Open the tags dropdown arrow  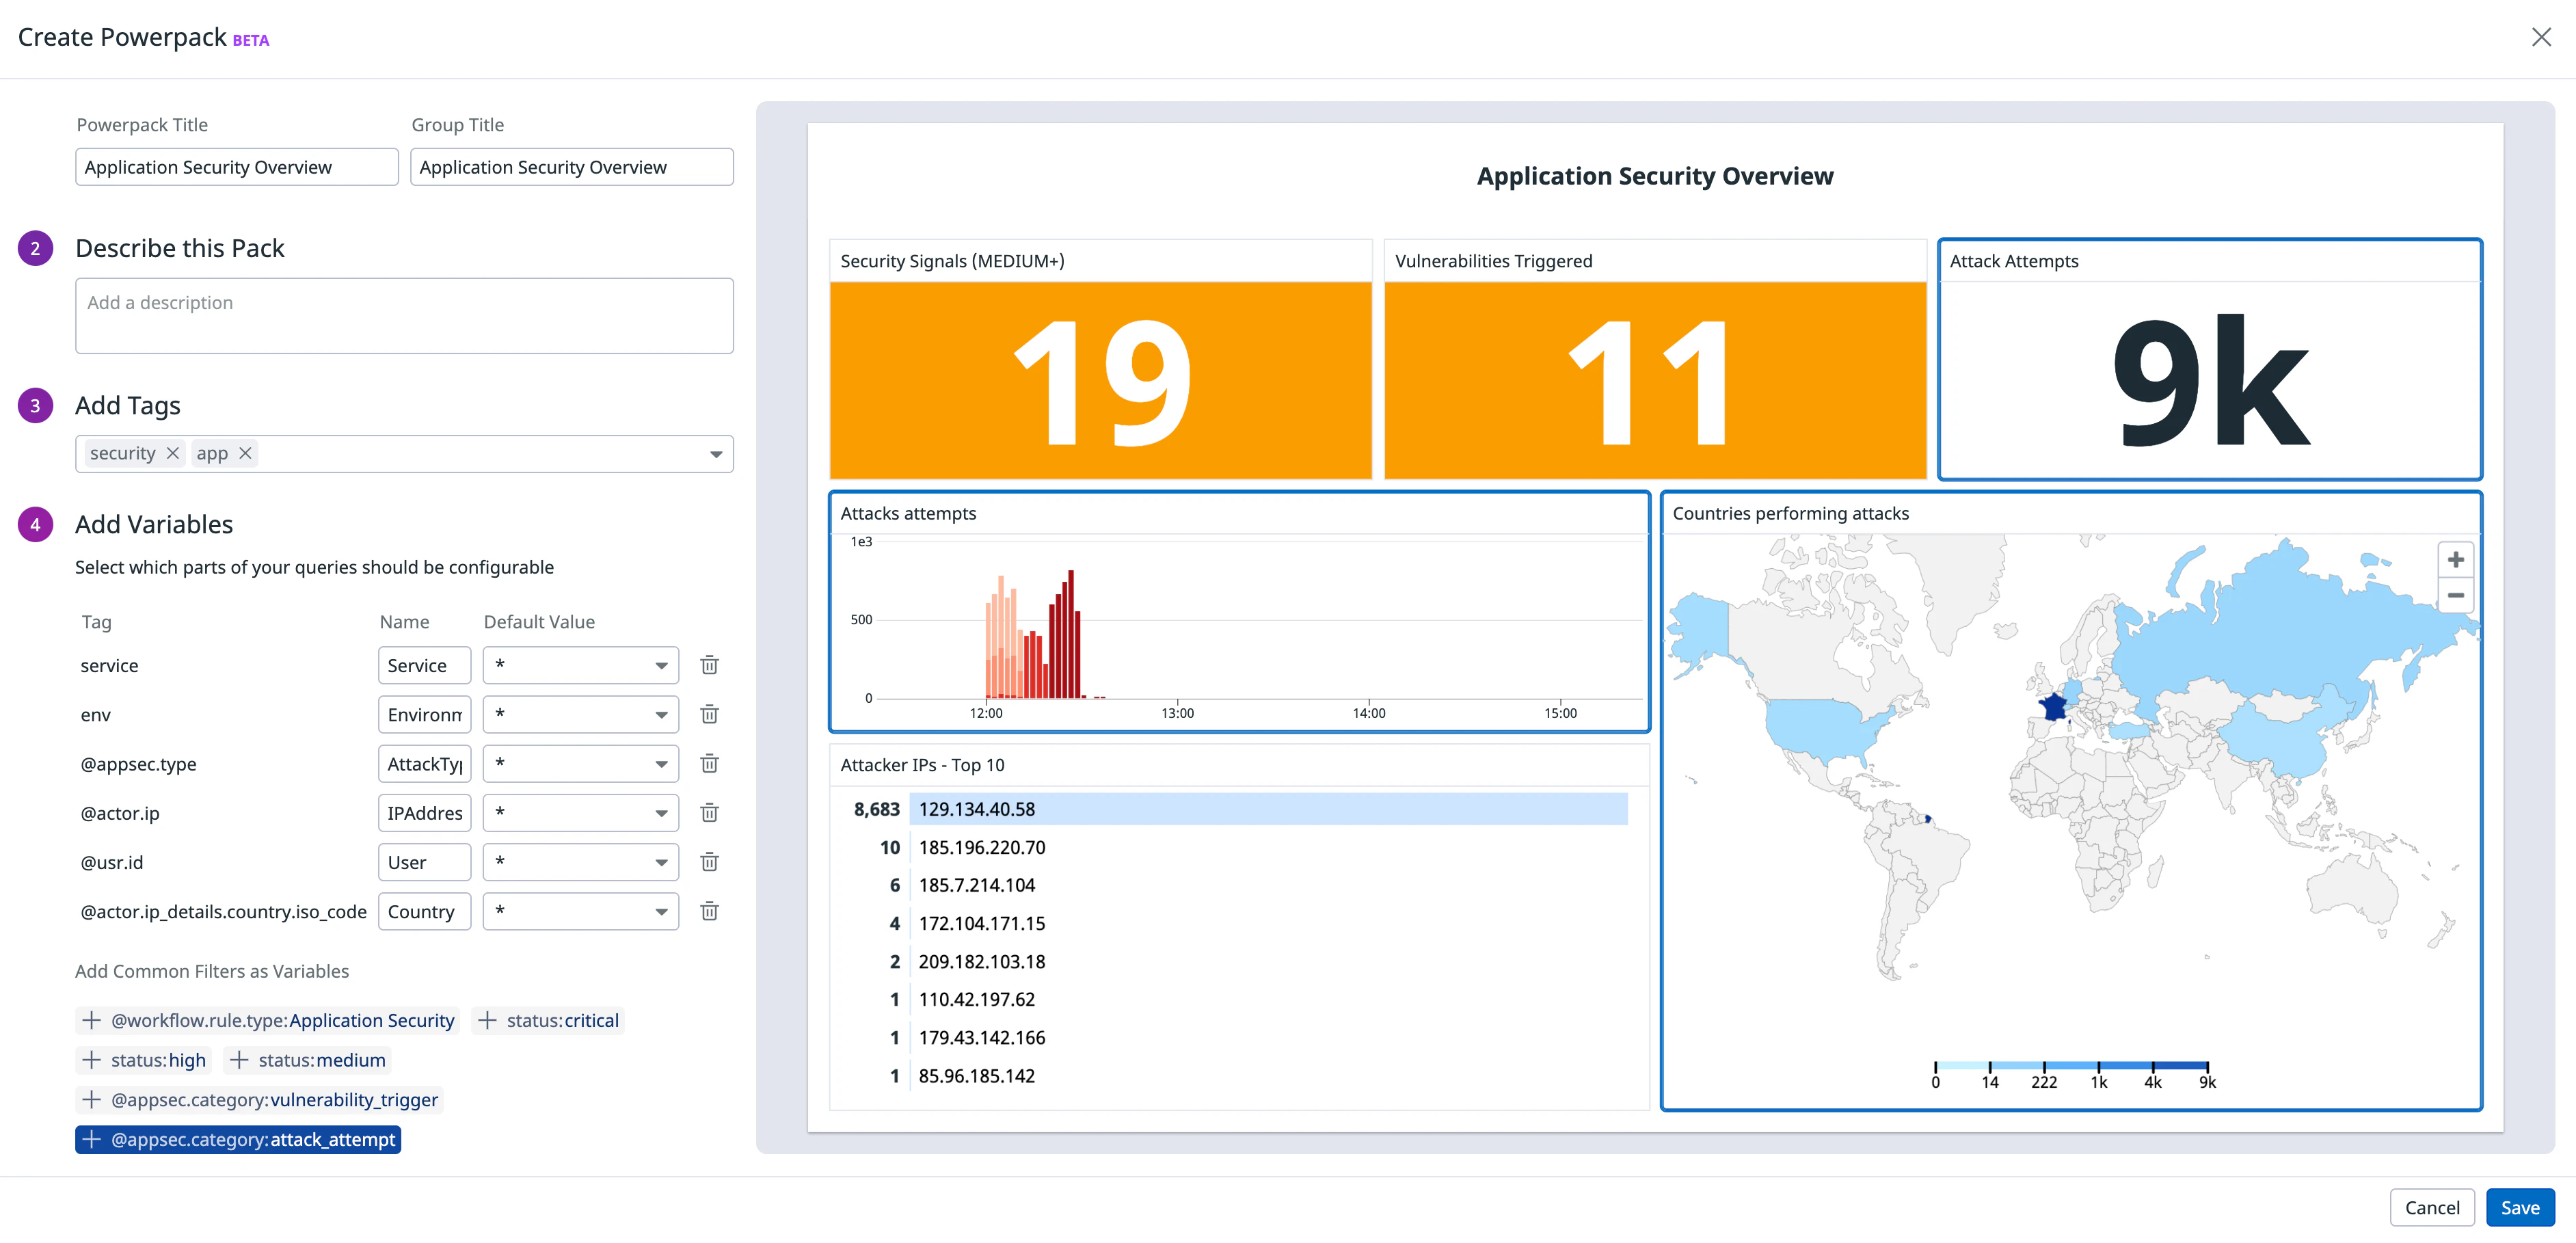[x=715, y=454]
